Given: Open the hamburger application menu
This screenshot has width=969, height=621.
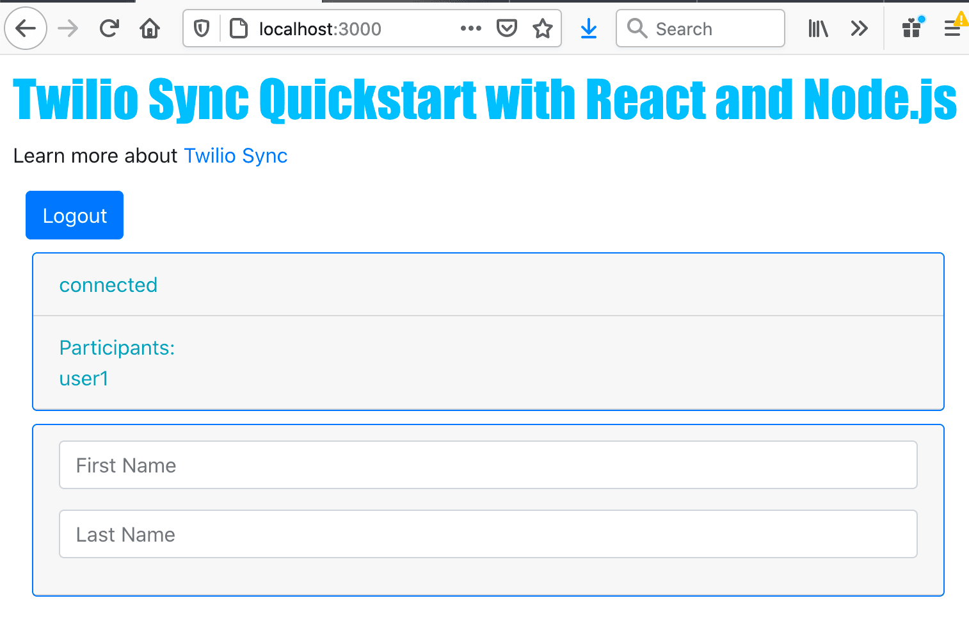Looking at the screenshot, I should [952, 28].
